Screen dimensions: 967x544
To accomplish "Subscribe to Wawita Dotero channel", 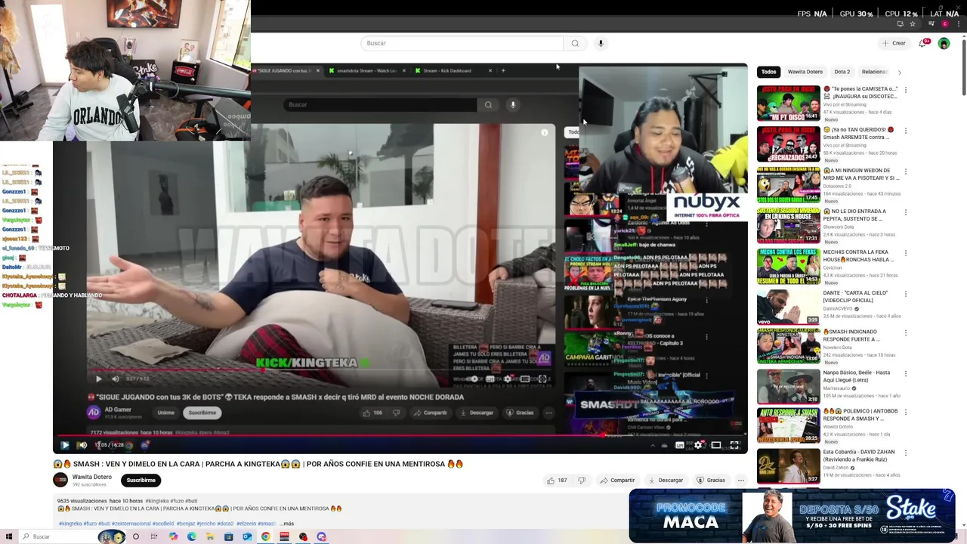I will 141,481.
